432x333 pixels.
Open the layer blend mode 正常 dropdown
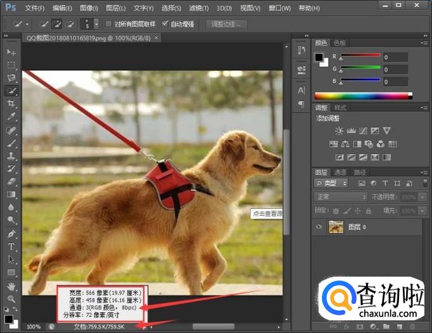tap(340, 197)
